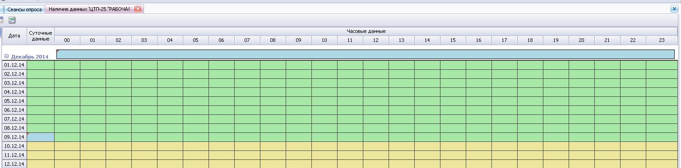Screen dimensions: 681x168
Task: Select the 03.12.14 date row
Action: click(14, 83)
